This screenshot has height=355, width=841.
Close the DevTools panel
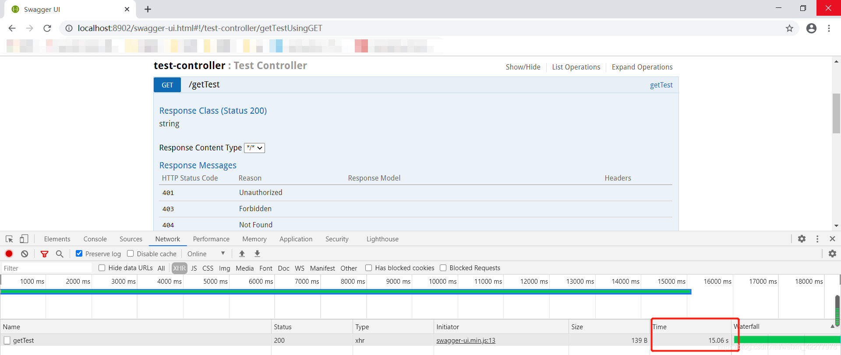(x=832, y=239)
